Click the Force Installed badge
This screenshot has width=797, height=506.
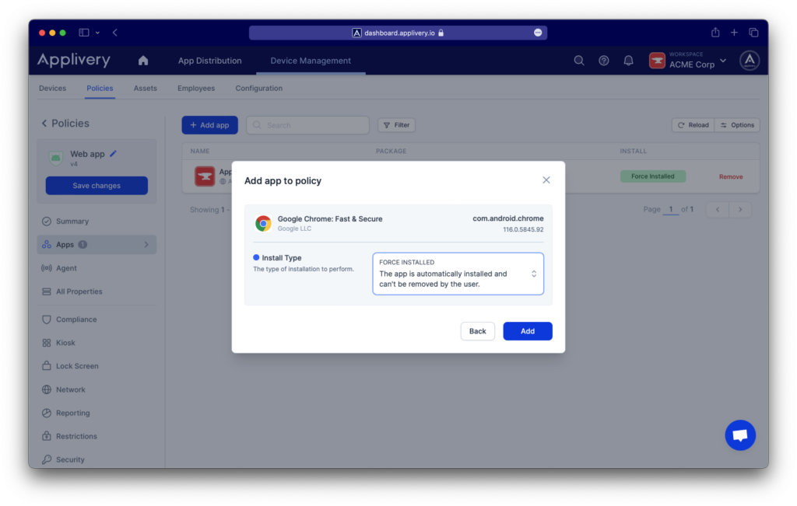click(653, 176)
